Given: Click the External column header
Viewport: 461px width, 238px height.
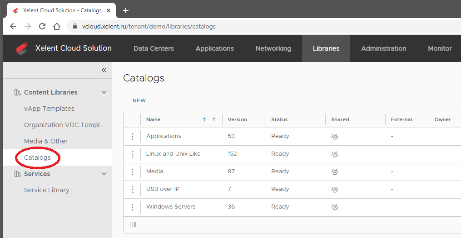Looking at the screenshot, I should click(x=402, y=119).
